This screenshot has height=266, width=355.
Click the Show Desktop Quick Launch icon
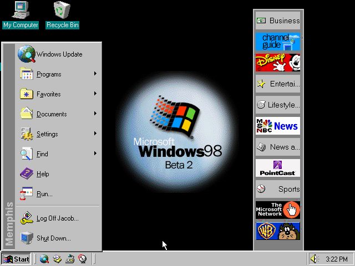pos(70,259)
